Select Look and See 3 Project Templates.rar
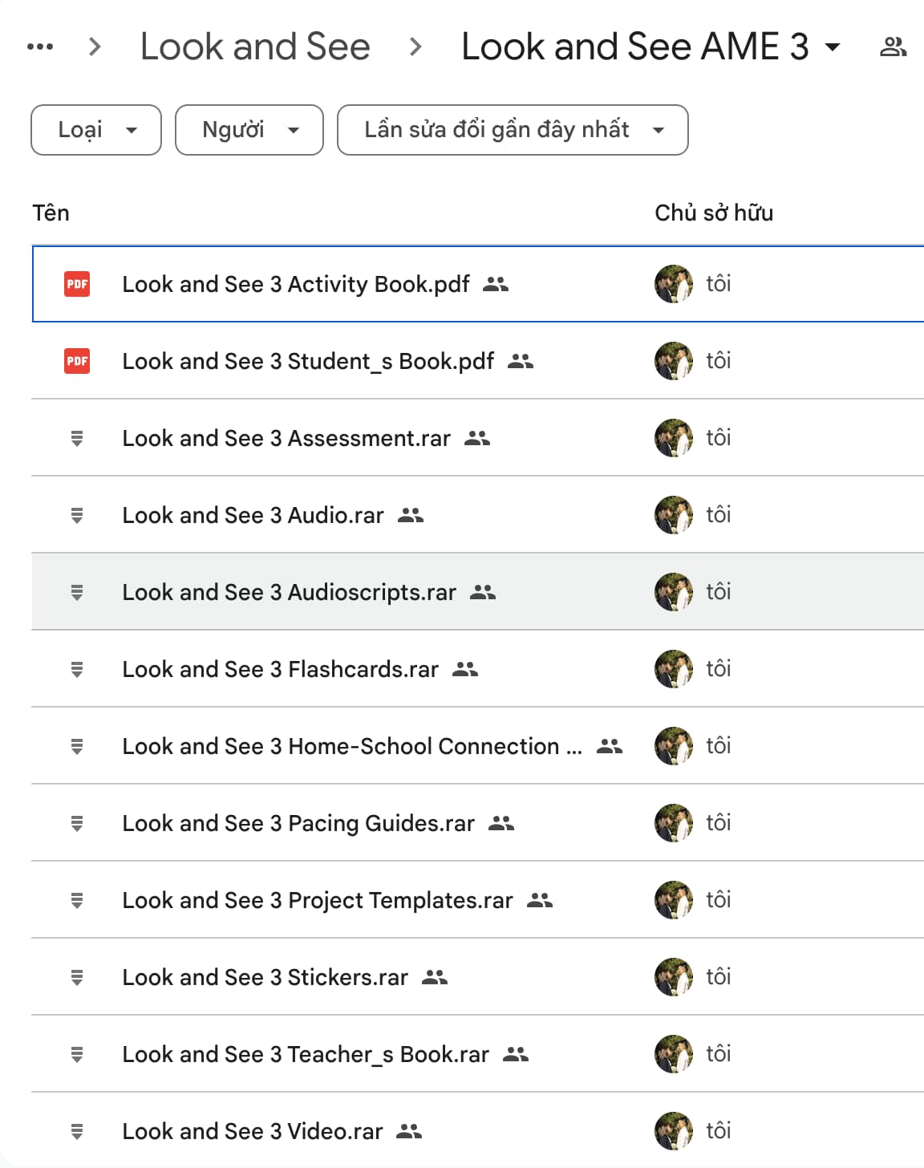 click(x=478, y=900)
